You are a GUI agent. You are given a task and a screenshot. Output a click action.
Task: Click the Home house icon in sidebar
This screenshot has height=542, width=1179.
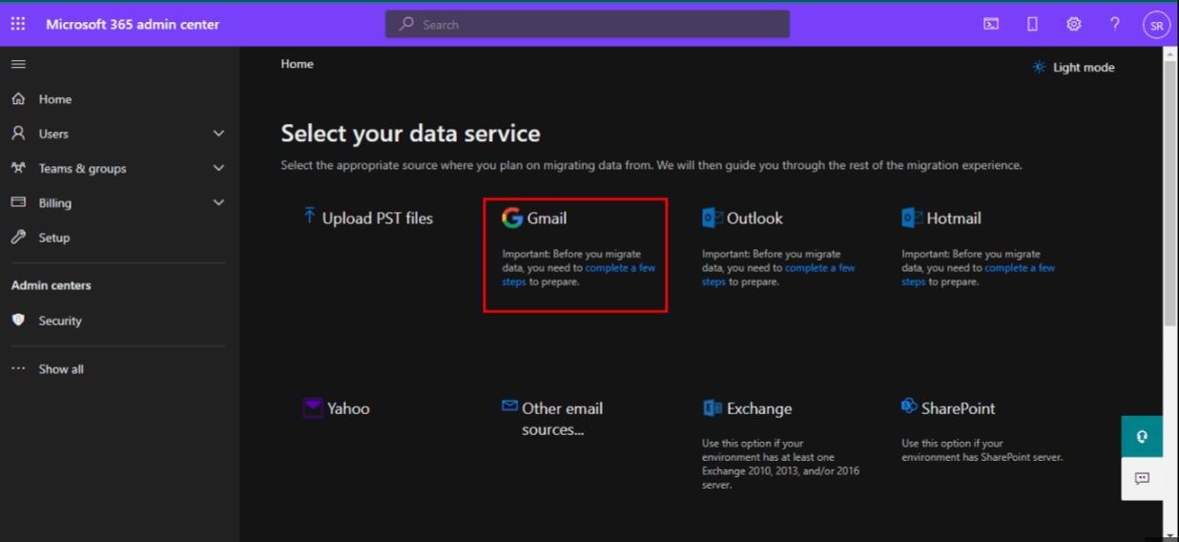(18, 98)
